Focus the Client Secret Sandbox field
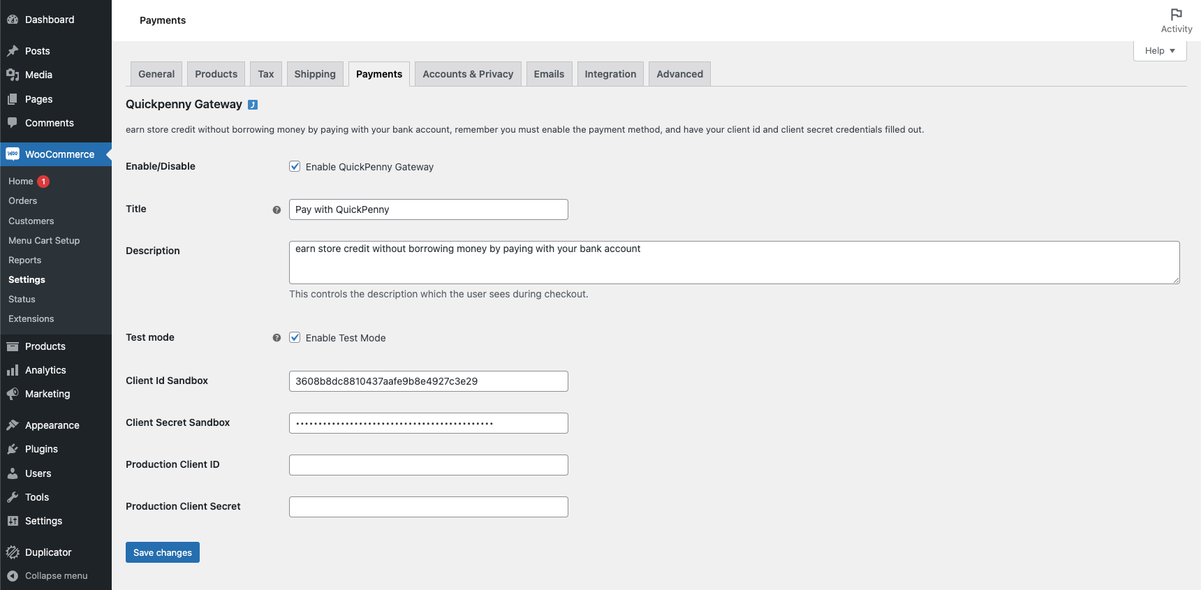The width and height of the screenshot is (1201, 590). 429,423
